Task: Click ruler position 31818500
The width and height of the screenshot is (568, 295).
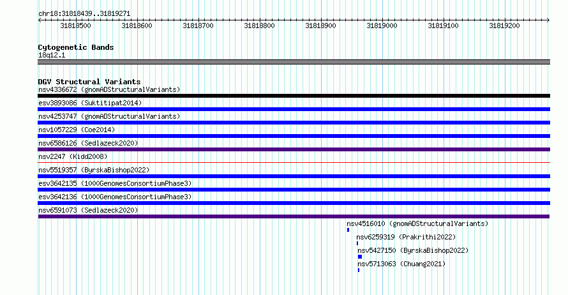Action: click(76, 26)
